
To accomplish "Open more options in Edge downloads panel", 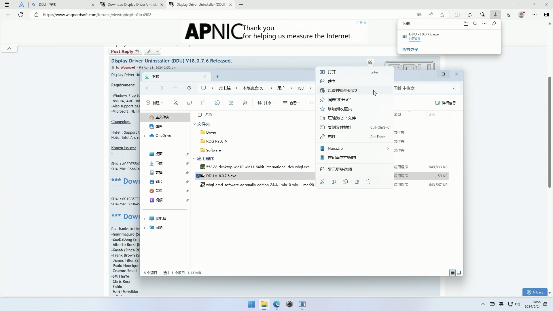I will tap(484, 24).
